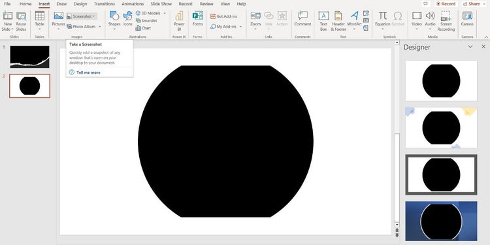Insert a Chart
490x245 pixels.
(x=143, y=28)
